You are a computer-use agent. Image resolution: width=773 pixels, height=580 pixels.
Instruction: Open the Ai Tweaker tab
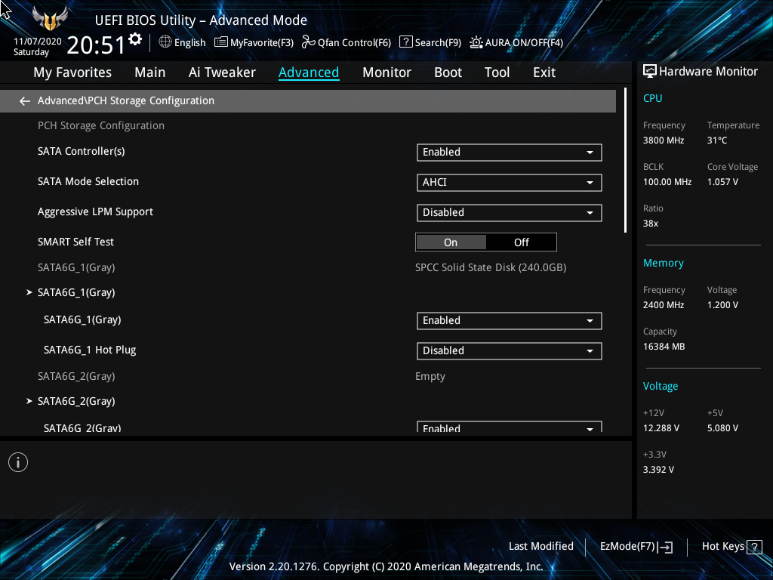pyautogui.click(x=222, y=72)
